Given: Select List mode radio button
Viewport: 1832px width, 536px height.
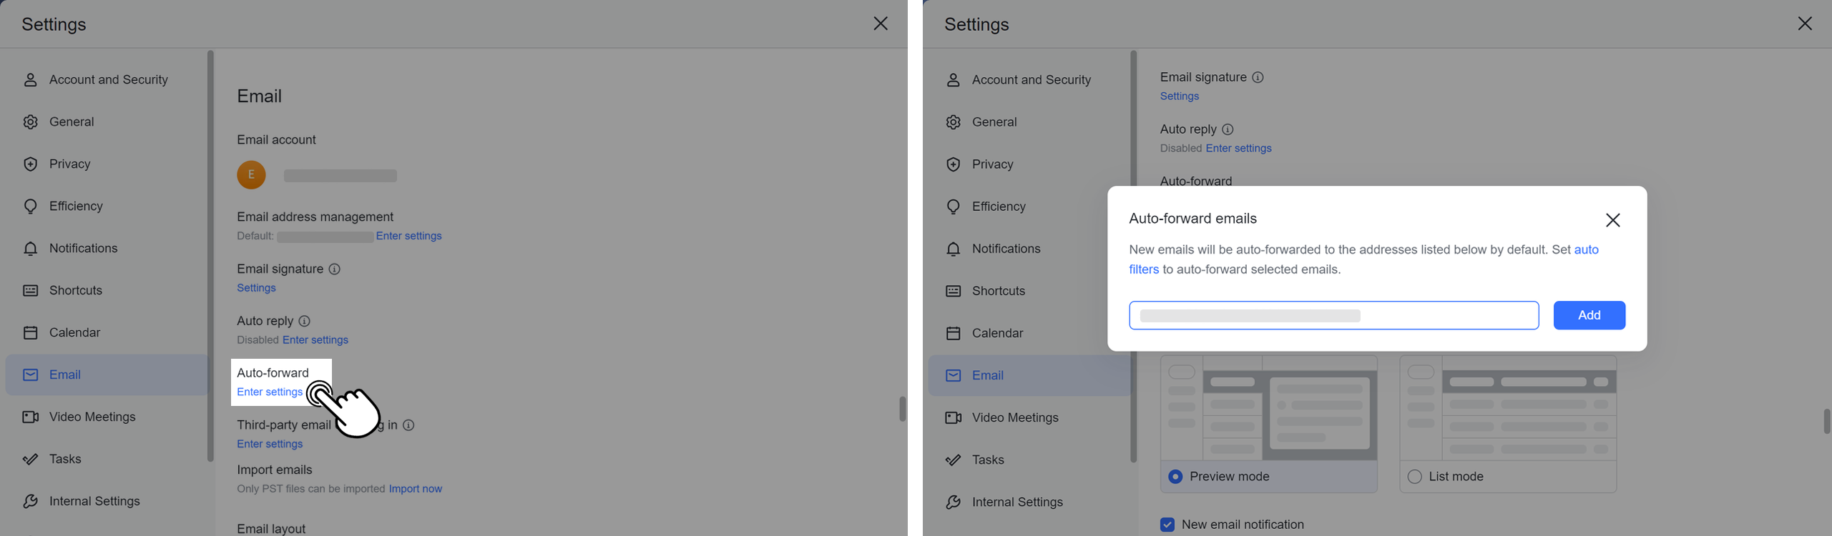Looking at the screenshot, I should pos(1414,477).
